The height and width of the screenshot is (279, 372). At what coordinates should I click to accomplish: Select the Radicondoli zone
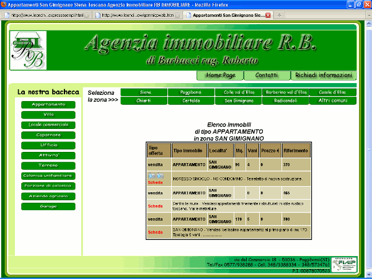[x=286, y=100]
